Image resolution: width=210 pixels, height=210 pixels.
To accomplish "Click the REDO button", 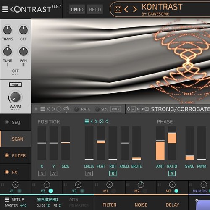I will (x=95, y=9).
